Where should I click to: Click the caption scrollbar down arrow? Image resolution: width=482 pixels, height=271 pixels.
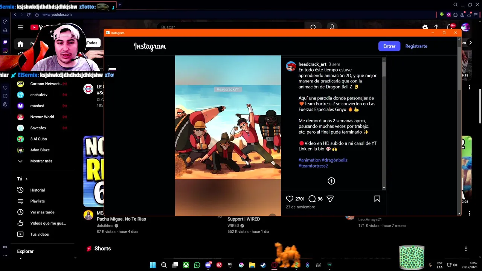384,188
